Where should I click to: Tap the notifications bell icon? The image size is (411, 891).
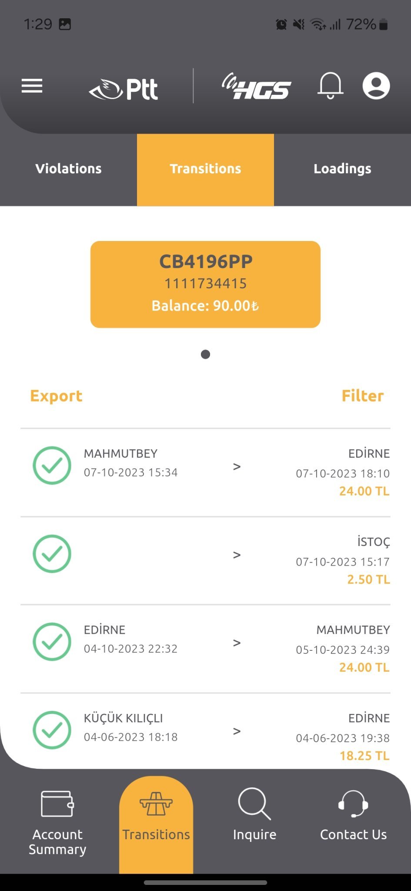coord(331,85)
